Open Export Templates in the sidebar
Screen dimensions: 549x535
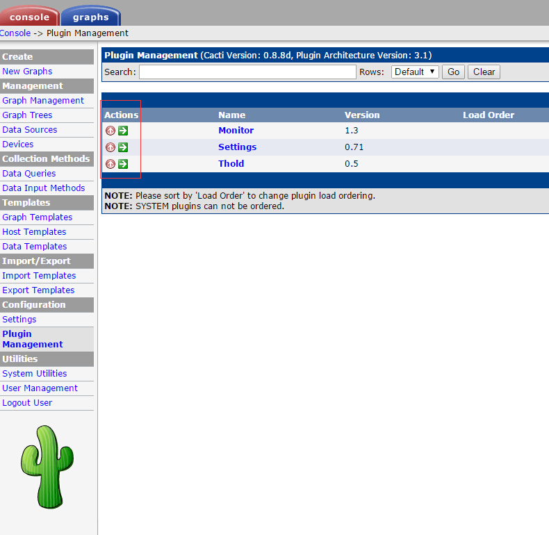pyautogui.click(x=38, y=290)
